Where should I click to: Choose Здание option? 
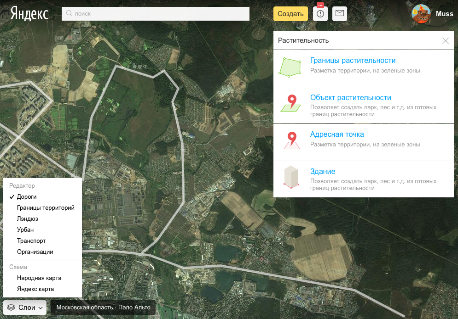tap(323, 171)
